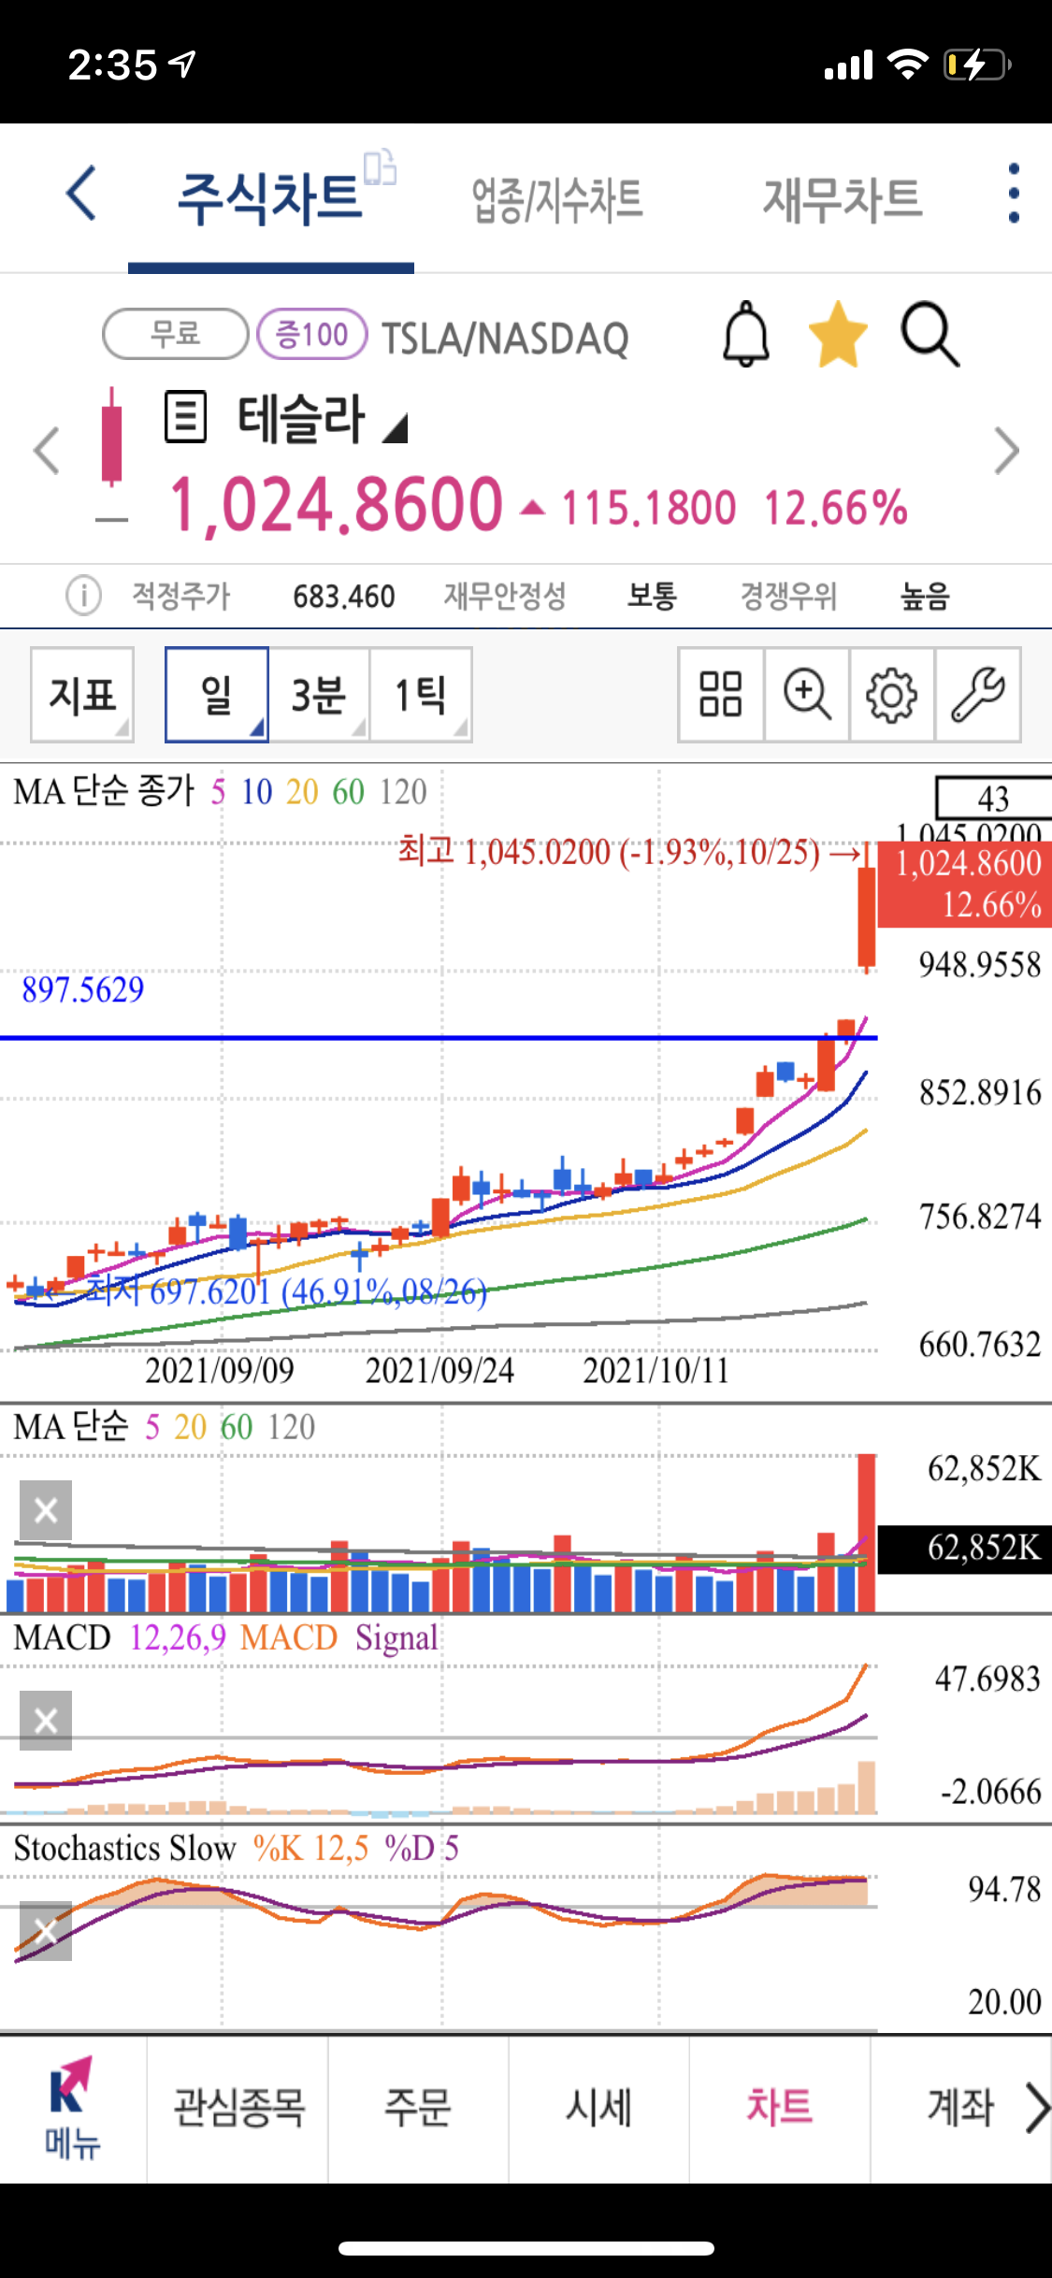Image resolution: width=1052 pixels, height=2278 pixels.
Task: Tap the 1,024.8600 current price
Action: (x=337, y=505)
